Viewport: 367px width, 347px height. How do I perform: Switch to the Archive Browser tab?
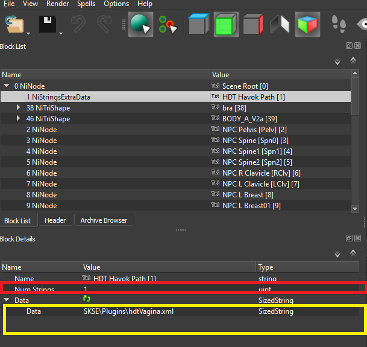coord(104,220)
